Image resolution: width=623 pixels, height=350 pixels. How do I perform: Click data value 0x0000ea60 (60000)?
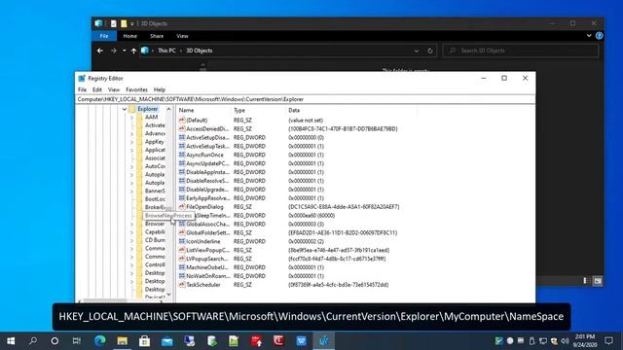pos(311,216)
